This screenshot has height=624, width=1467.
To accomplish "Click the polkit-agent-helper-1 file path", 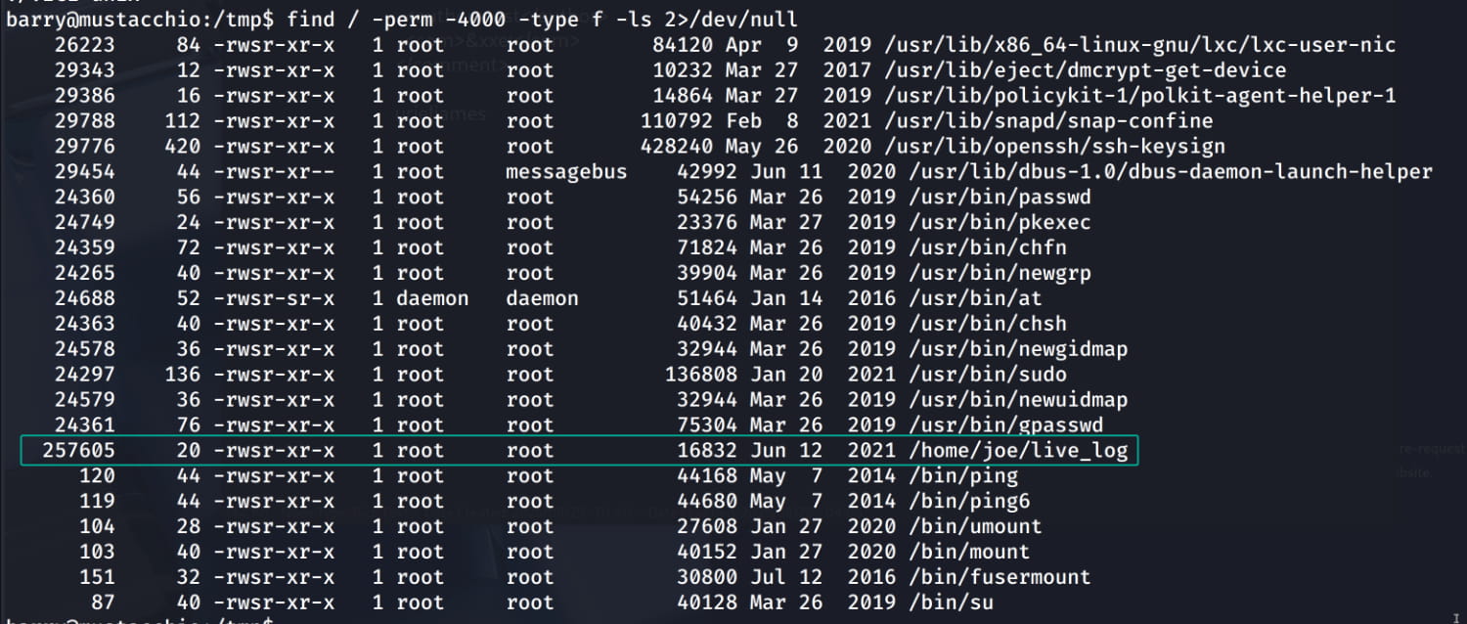I will click(1152, 96).
